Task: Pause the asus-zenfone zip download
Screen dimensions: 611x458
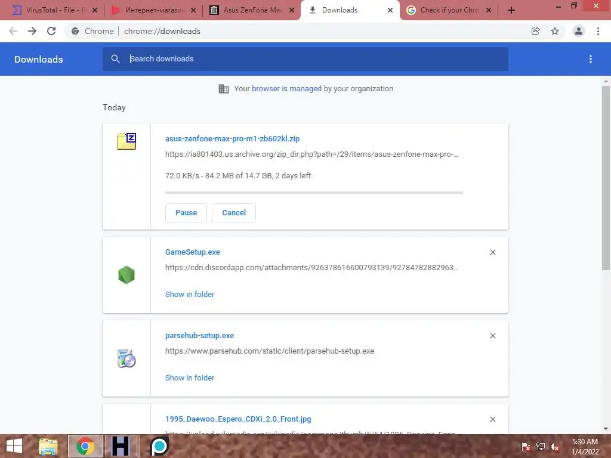Action: 186,213
